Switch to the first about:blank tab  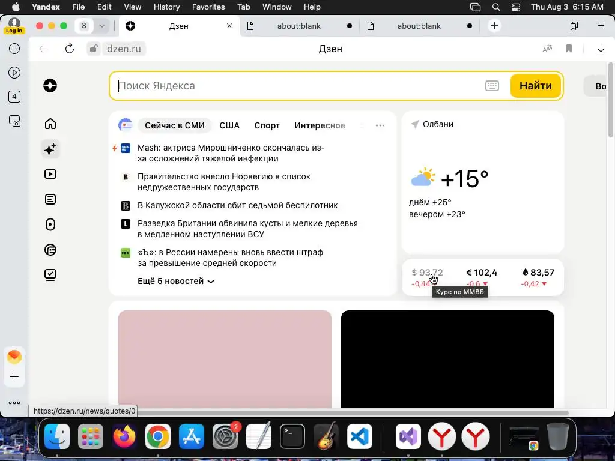(x=300, y=26)
